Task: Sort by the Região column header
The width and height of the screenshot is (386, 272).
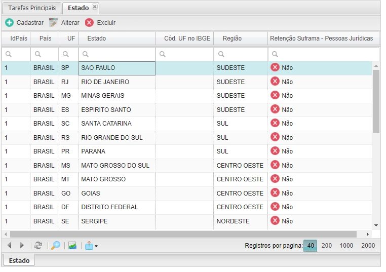Action: point(241,38)
